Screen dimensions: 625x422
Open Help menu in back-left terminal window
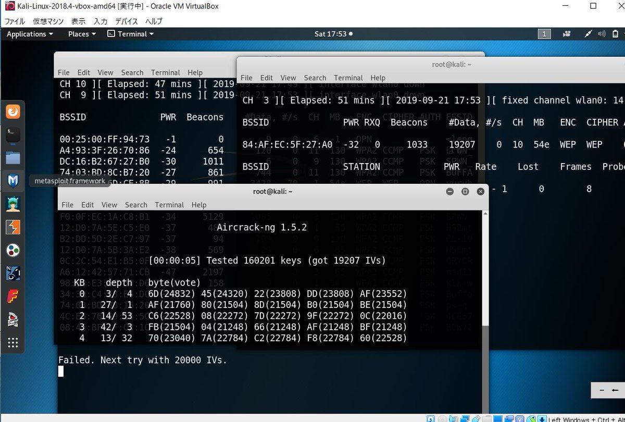(195, 72)
